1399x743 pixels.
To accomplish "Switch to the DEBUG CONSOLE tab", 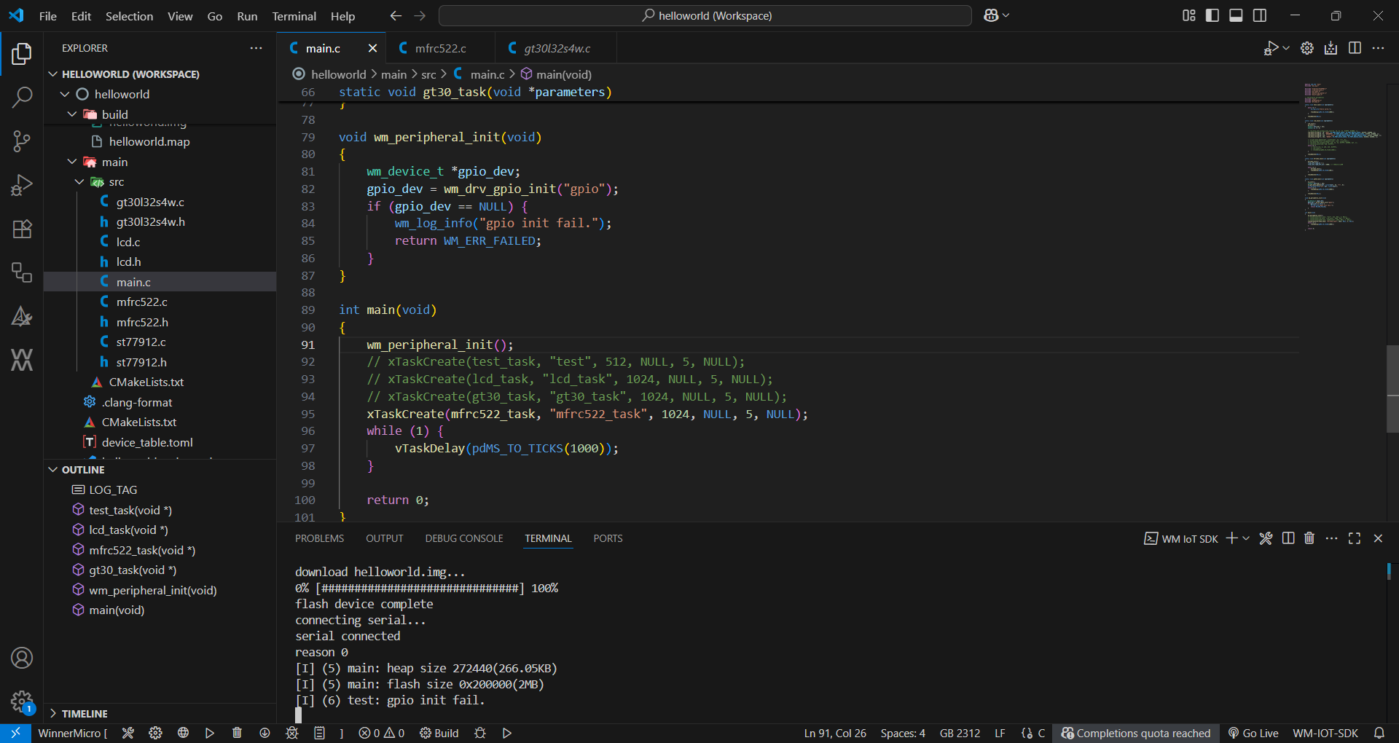I will [x=464, y=538].
